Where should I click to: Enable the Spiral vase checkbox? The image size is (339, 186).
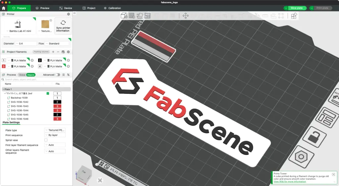coord(46,140)
